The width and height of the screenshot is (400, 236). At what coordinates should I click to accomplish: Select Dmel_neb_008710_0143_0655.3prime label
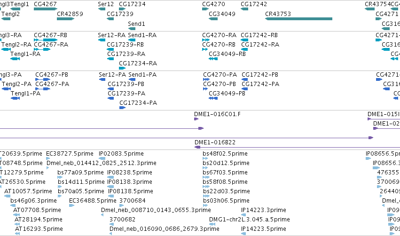tap(156, 210)
